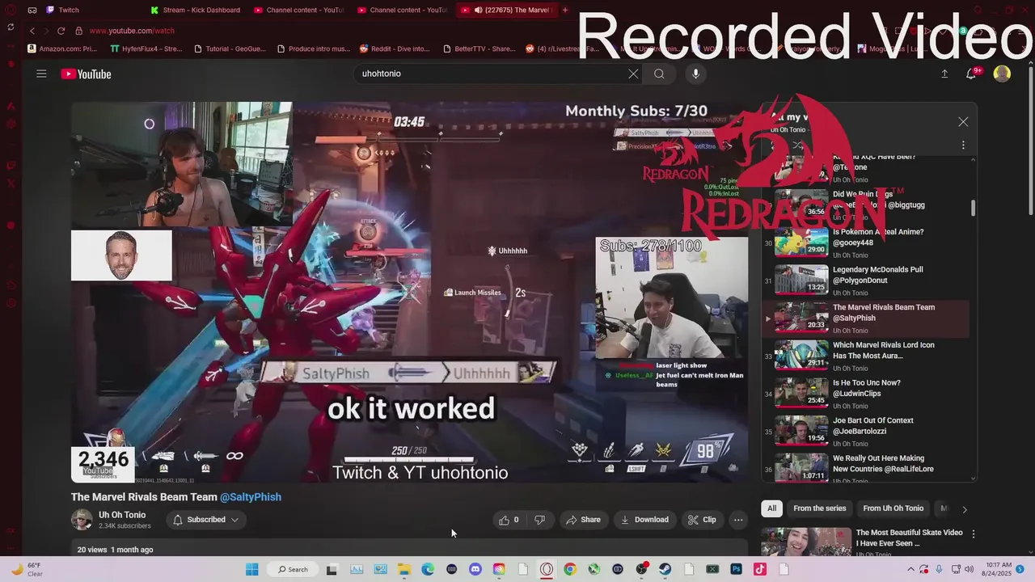Open Discord from the taskbar
This screenshot has height=582, width=1035.
point(475,569)
